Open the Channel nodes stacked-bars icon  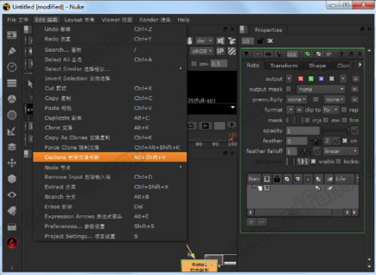pos(12,83)
